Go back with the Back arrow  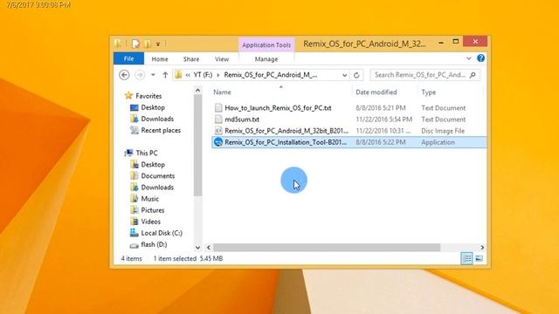[124, 75]
